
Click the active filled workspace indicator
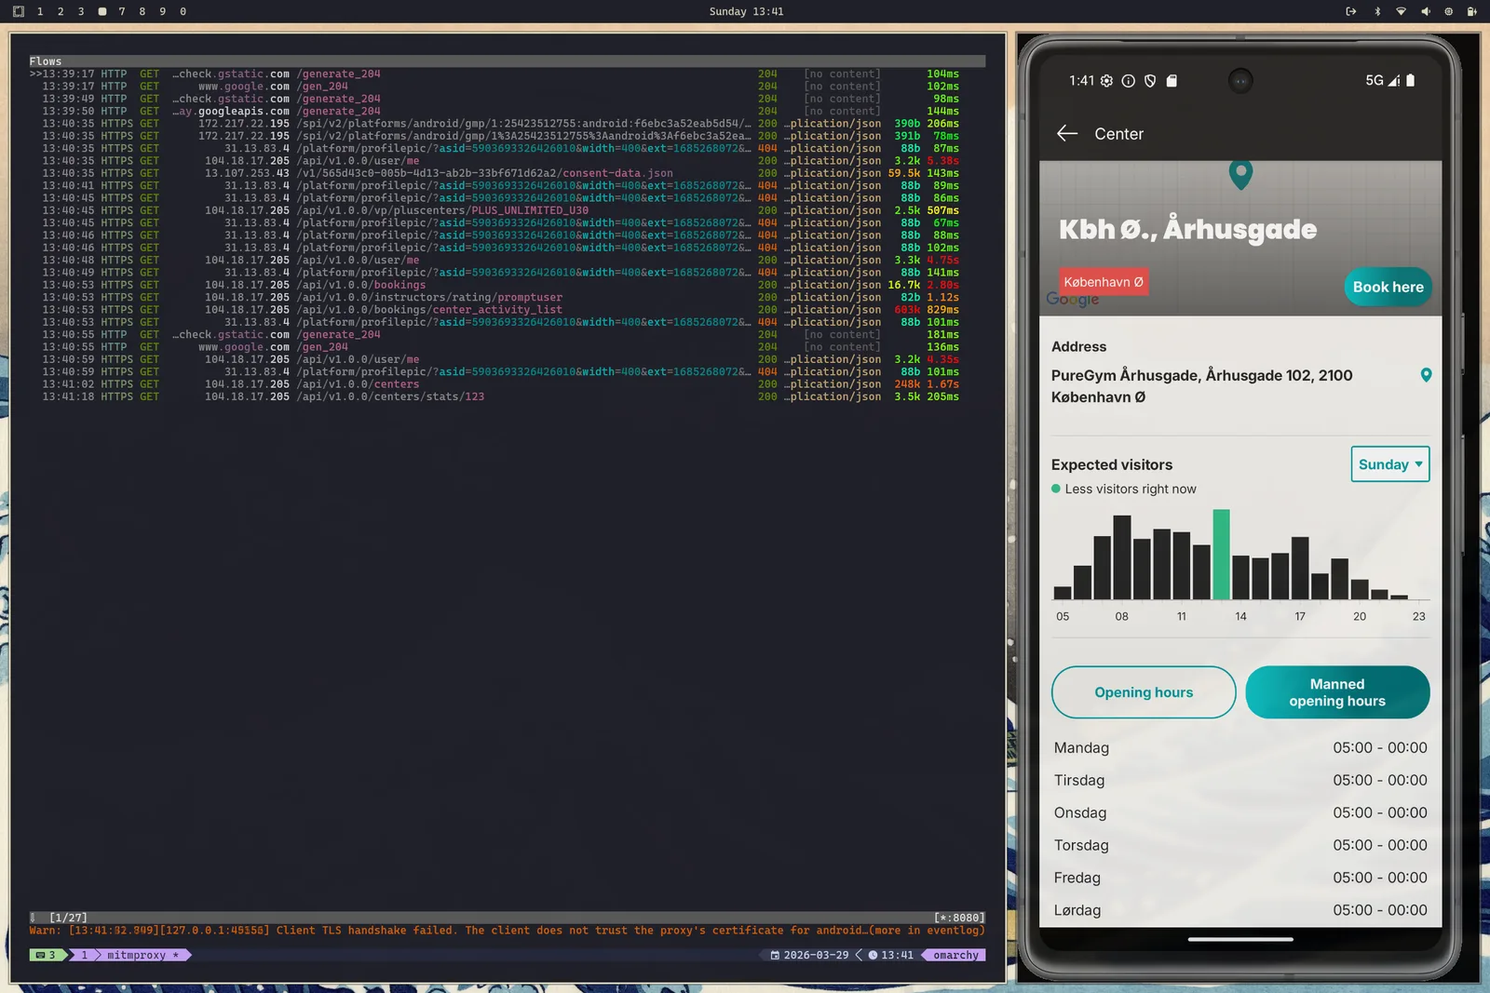pyautogui.click(x=102, y=11)
